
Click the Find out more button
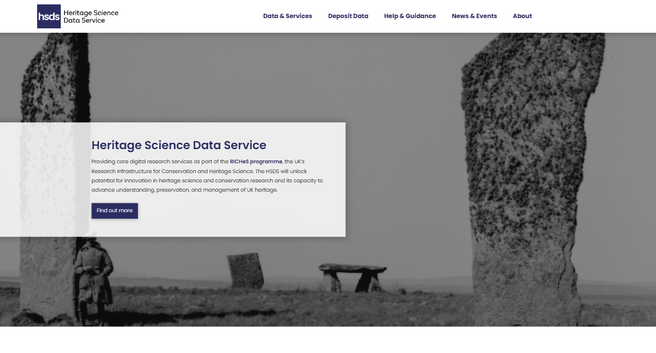tap(114, 211)
